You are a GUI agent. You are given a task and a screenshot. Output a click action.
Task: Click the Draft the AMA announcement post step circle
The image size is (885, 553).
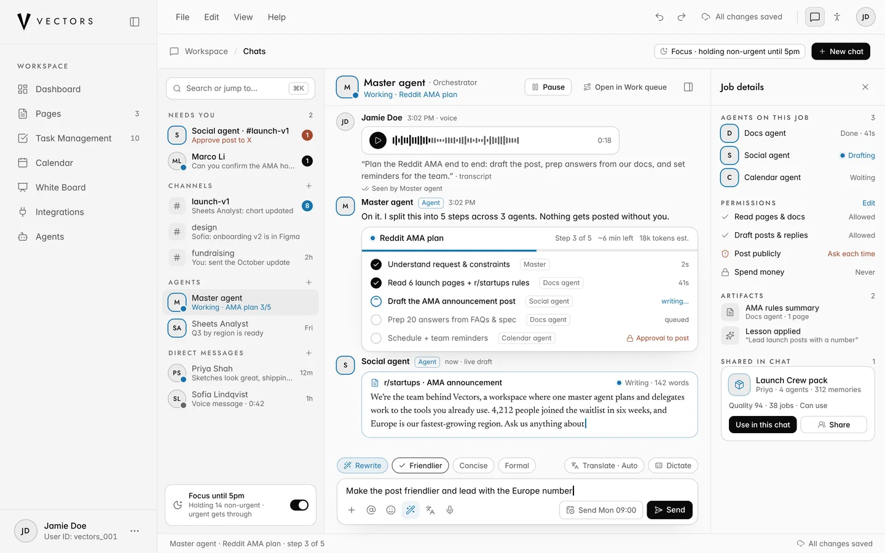tap(376, 301)
